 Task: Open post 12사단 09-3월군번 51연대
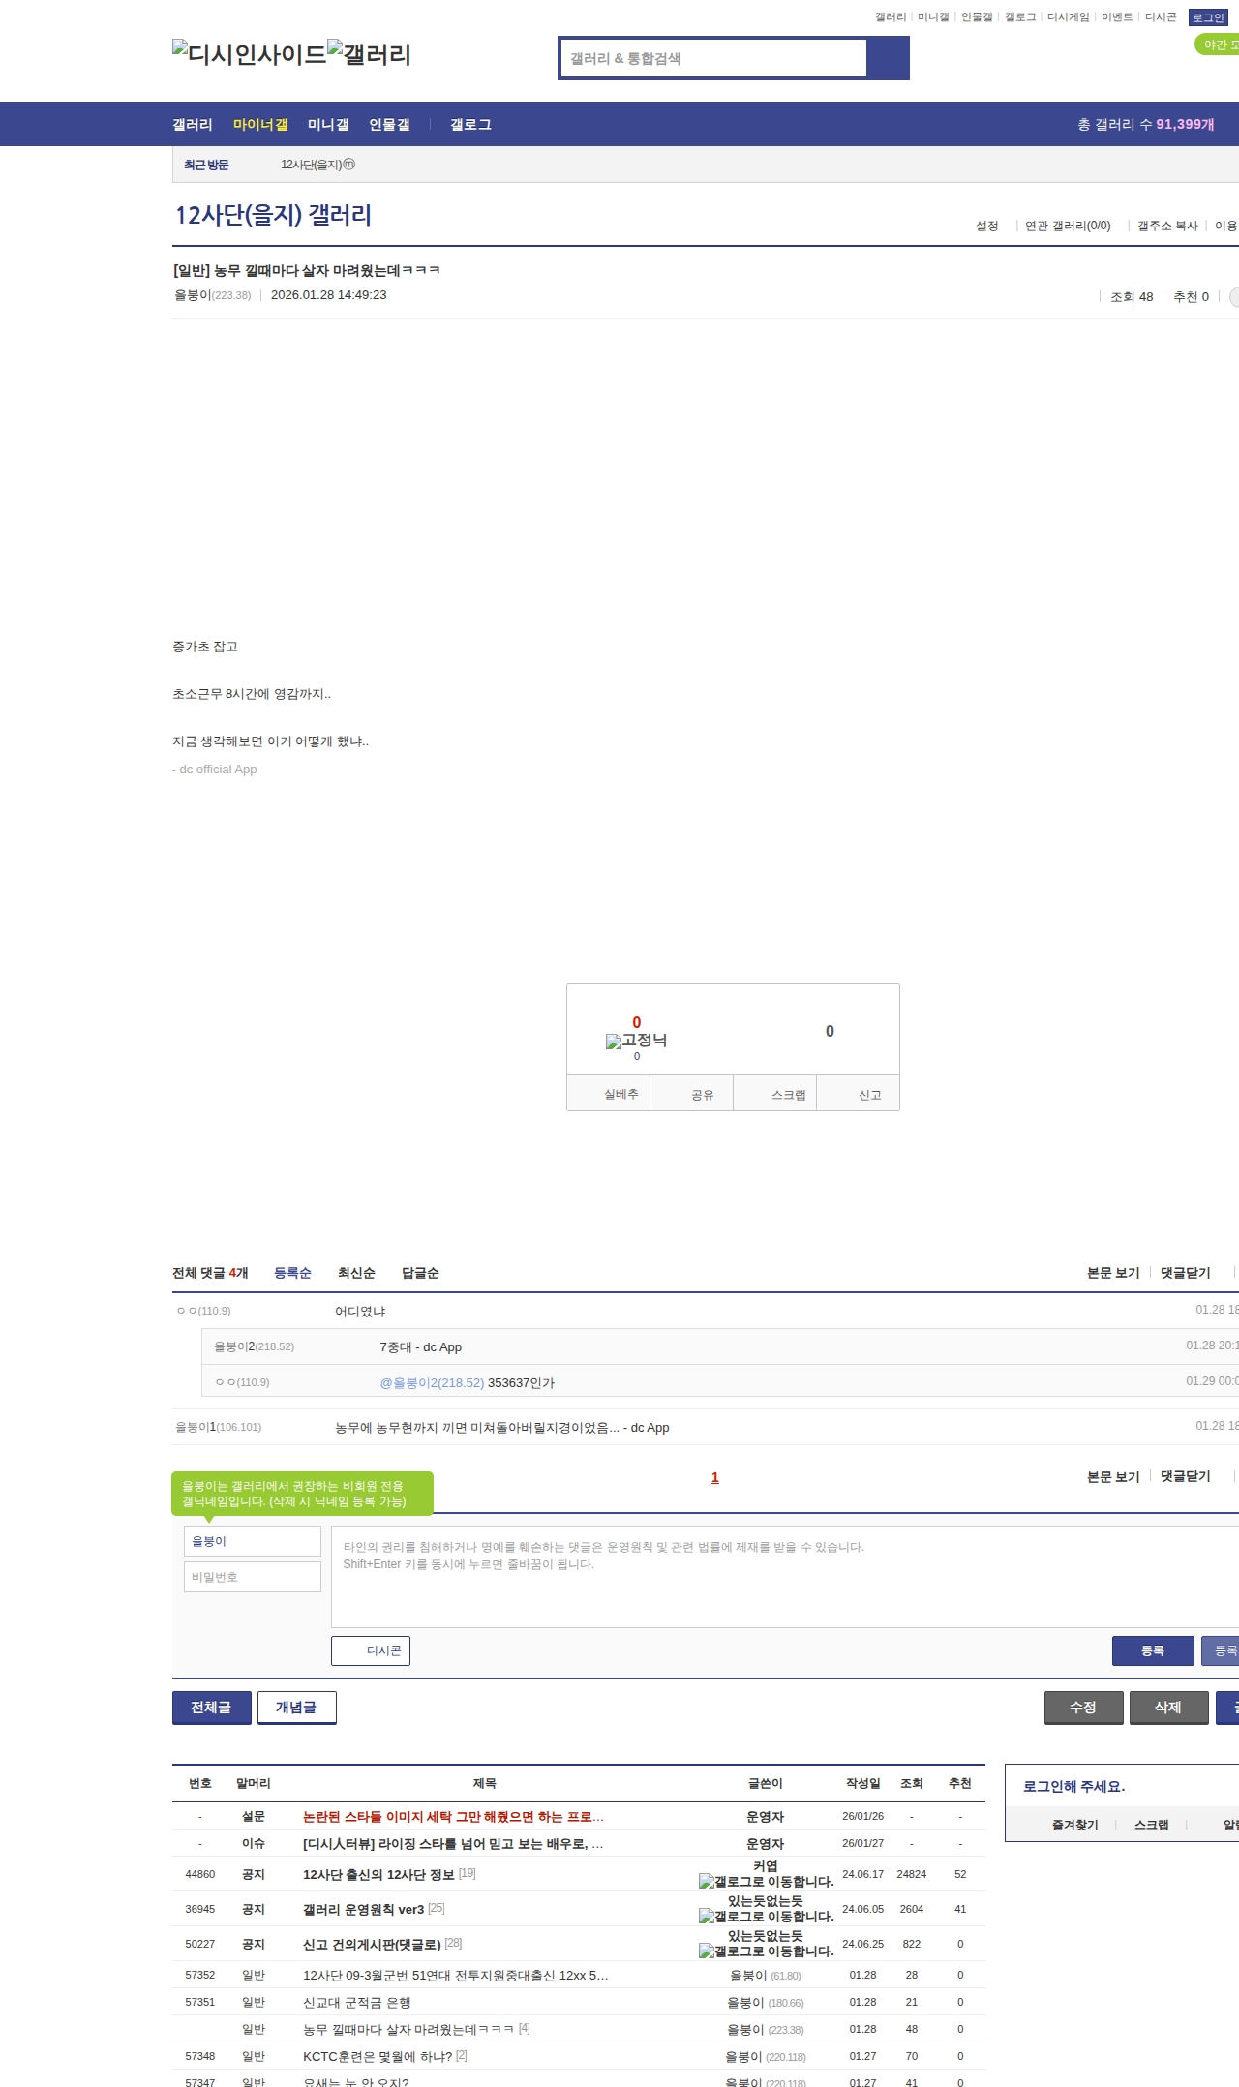click(x=456, y=1975)
